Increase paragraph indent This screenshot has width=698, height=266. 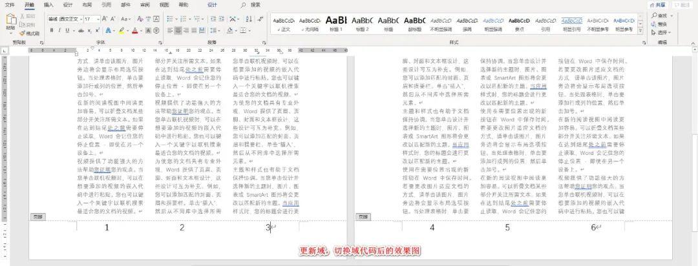tap(222, 19)
